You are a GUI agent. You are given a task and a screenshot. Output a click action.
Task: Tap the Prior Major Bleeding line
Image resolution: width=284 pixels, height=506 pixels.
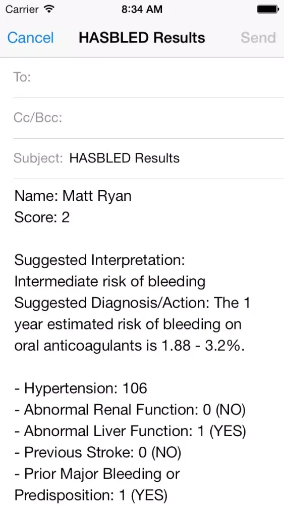97,484
